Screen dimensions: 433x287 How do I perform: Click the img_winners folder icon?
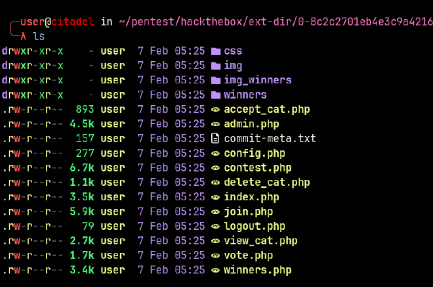(216, 81)
